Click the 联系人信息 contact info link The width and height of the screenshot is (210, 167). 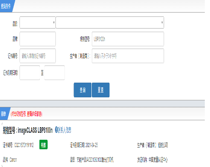click(65, 130)
